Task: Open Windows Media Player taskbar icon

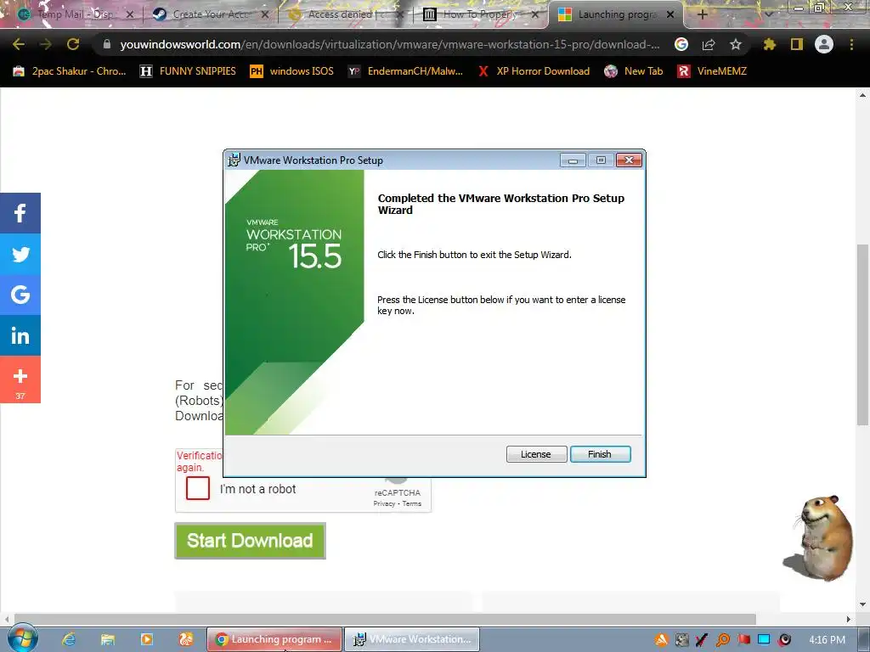Action: coord(146,639)
